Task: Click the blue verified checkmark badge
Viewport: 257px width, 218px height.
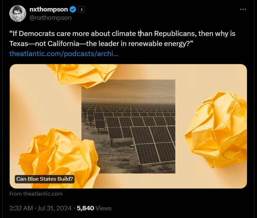Action: [73, 9]
